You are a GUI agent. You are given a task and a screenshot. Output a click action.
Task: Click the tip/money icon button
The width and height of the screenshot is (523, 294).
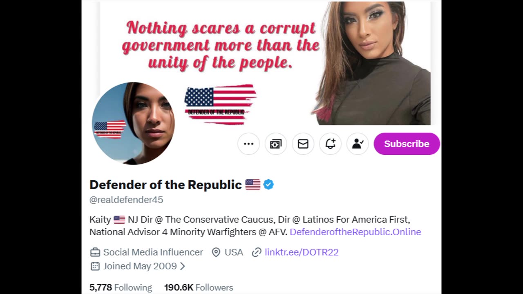[276, 144]
